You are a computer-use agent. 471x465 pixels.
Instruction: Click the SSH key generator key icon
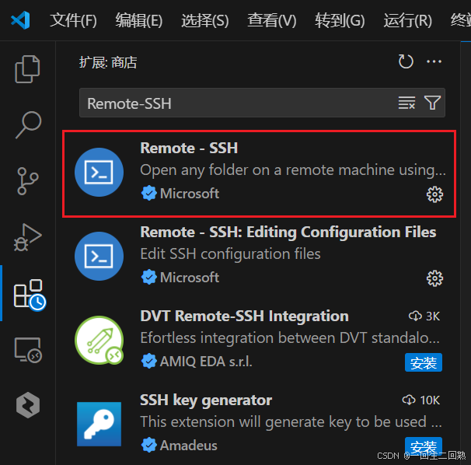(99, 424)
